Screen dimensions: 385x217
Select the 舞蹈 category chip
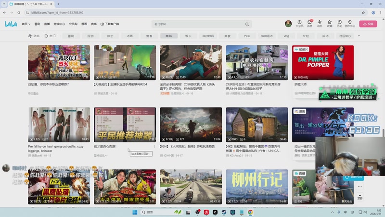tap(169, 36)
